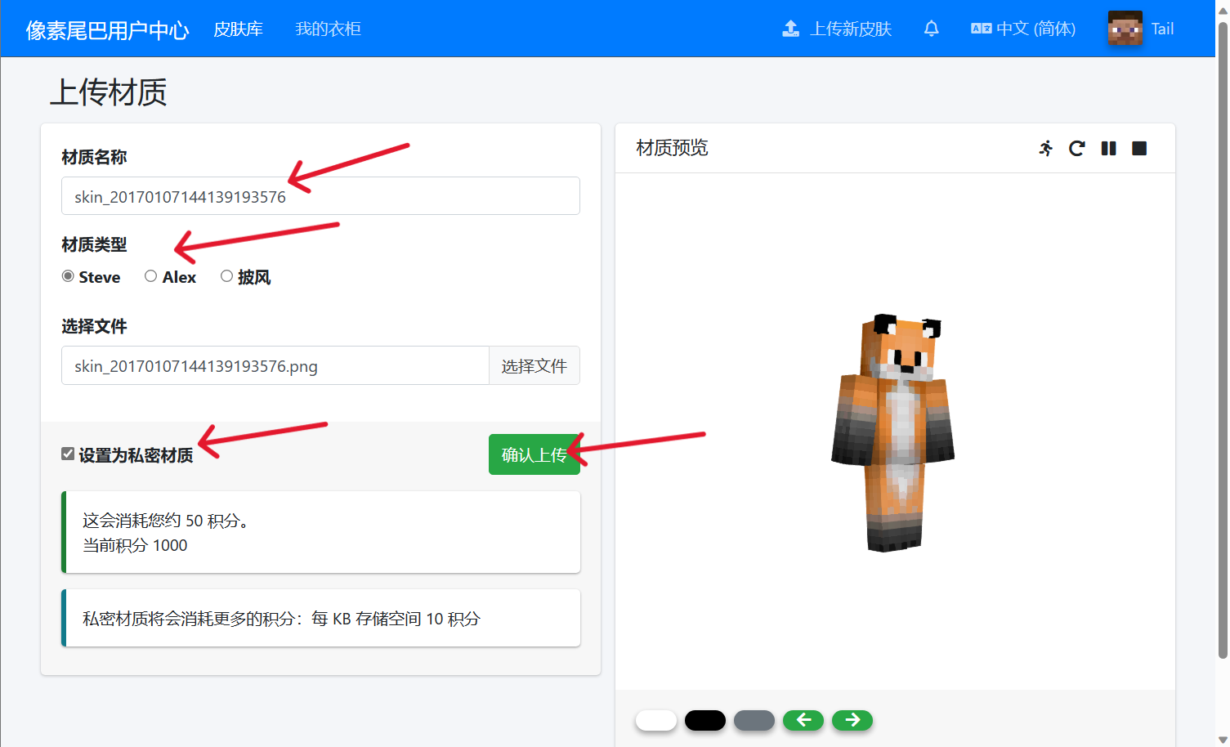
Task: Open the notifications bell
Action: click(931, 29)
